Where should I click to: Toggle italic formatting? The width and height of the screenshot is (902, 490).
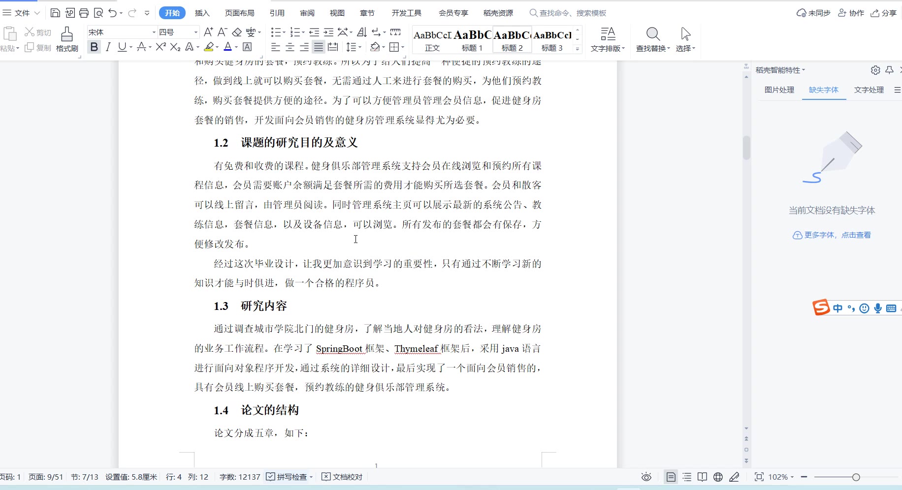pyautogui.click(x=108, y=47)
